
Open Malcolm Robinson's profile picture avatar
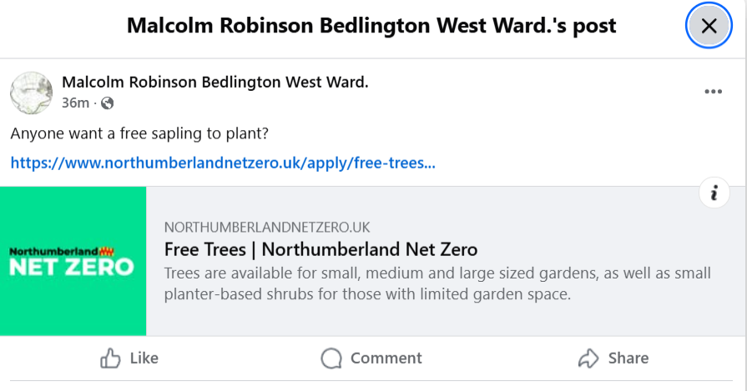point(31,93)
